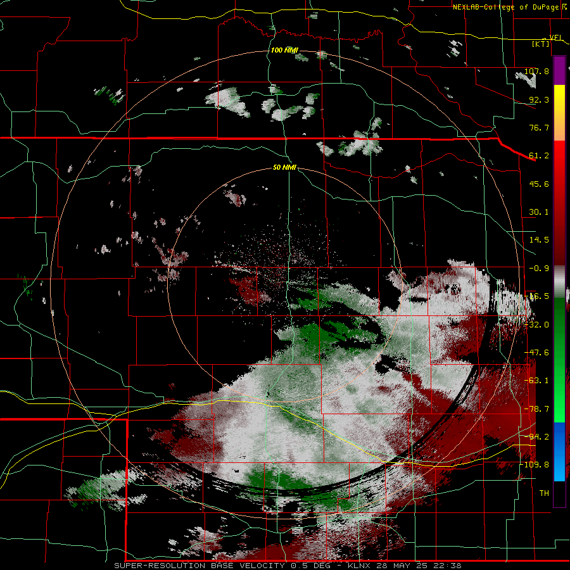This screenshot has width=570, height=570.
Task: Click the VEL legend title
Action: click(556, 37)
